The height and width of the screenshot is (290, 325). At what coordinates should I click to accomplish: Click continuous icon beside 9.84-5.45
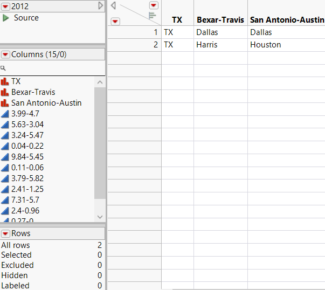click(5, 157)
